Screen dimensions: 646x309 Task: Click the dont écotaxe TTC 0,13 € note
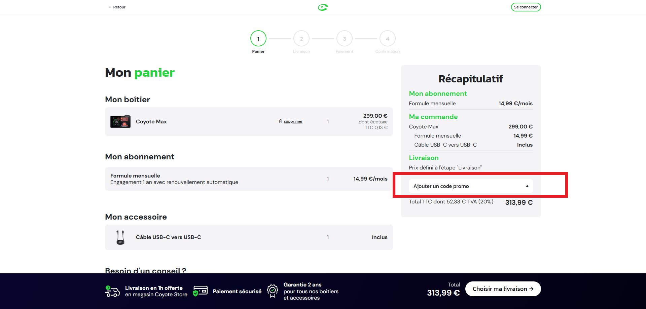point(373,125)
